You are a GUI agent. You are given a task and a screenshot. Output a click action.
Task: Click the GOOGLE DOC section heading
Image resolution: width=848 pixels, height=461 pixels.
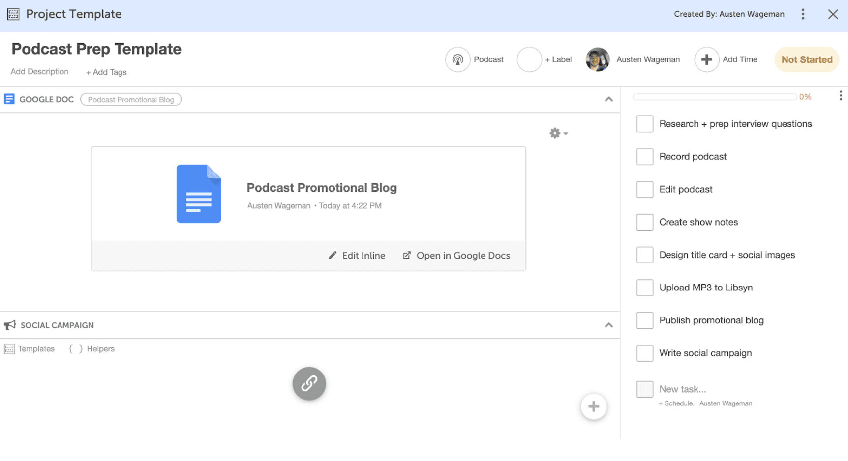pyautogui.click(x=47, y=99)
